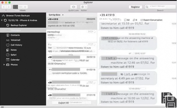The height and width of the screenshot is (108, 177).
Task: Click the message bubble with 16:00 on 12/02
Action: click(x=128, y=97)
